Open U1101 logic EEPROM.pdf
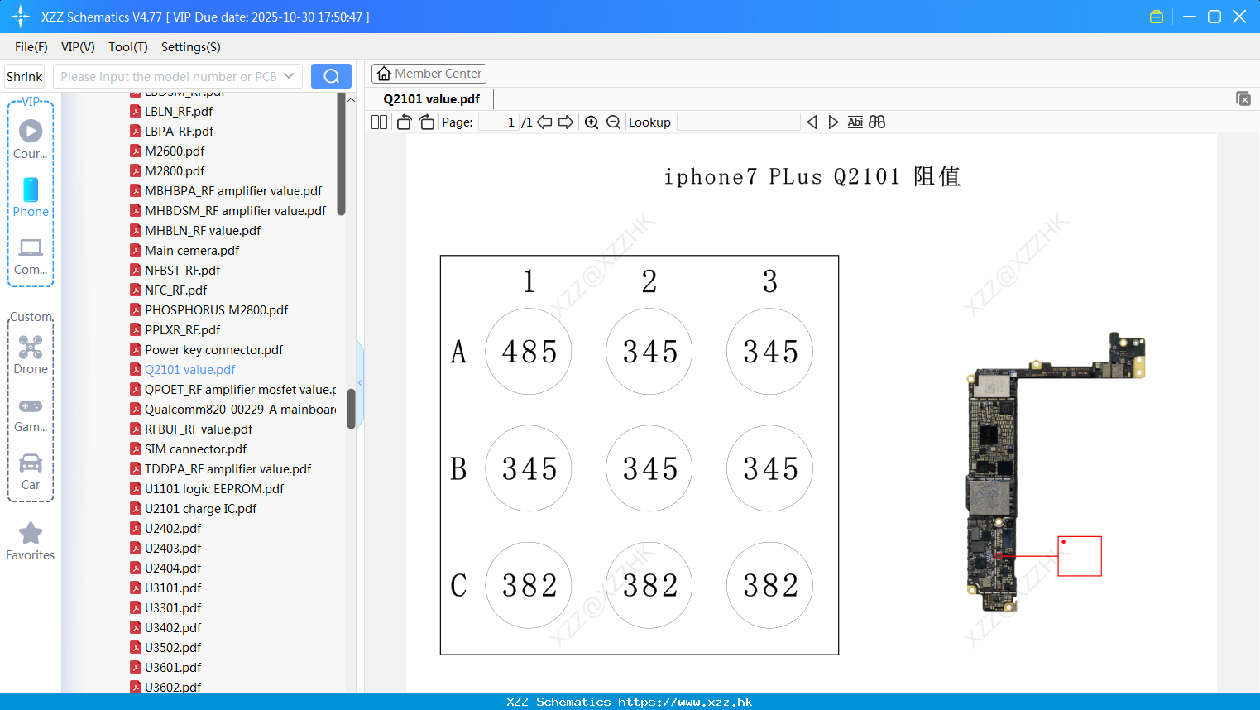This screenshot has height=710, width=1260. pos(214,488)
